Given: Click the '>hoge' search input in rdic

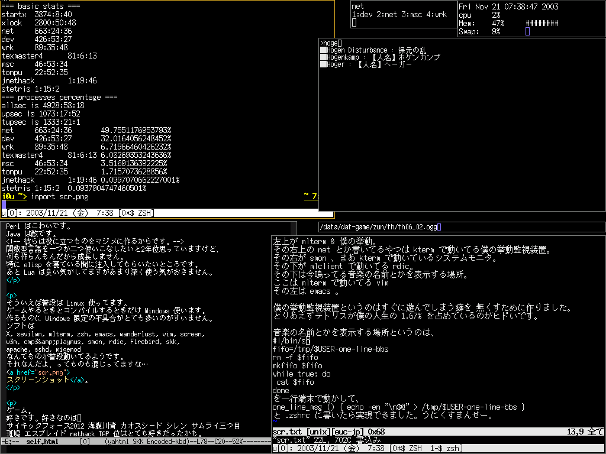Looking at the screenshot, I should pos(331,43).
